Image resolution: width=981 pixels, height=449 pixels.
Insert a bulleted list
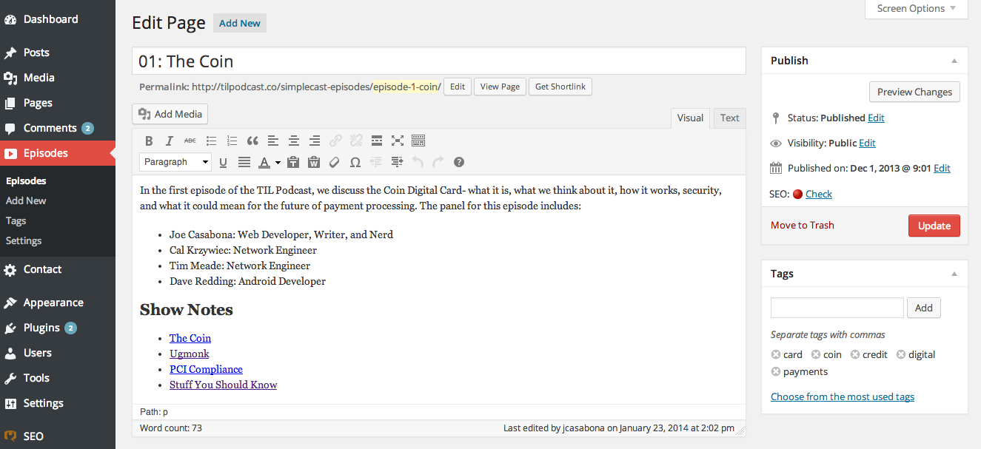coord(211,141)
